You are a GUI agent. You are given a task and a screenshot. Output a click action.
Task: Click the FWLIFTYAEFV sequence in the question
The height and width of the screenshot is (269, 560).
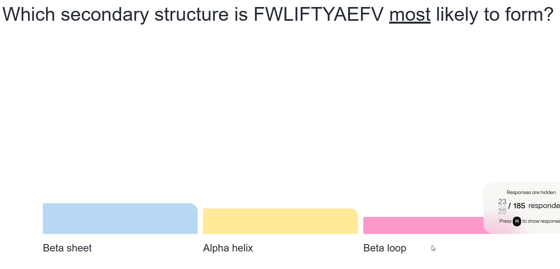point(318,14)
